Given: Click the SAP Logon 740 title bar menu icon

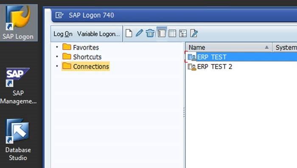Looking at the screenshot, I should (59, 15).
